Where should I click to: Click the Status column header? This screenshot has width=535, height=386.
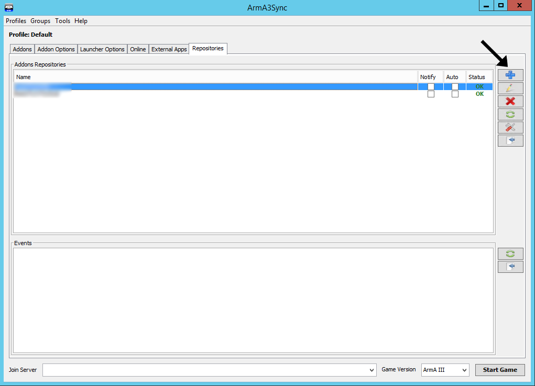coord(479,77)
